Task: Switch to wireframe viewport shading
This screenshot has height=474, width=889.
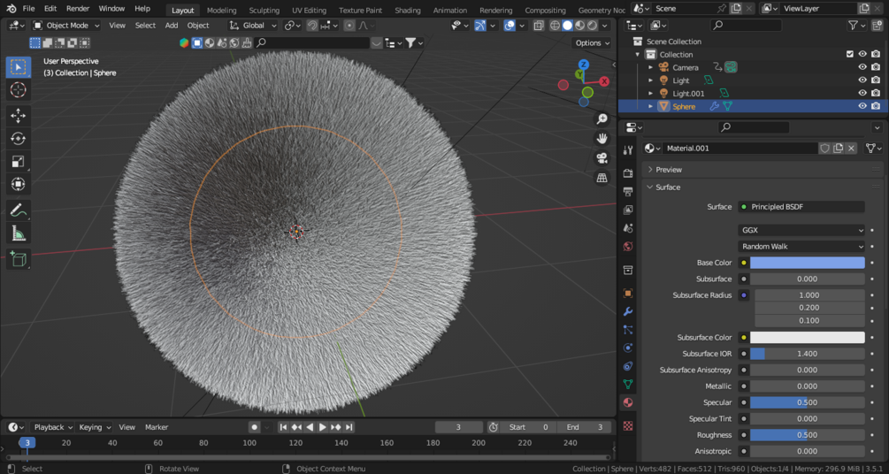Action: [555, 26]
